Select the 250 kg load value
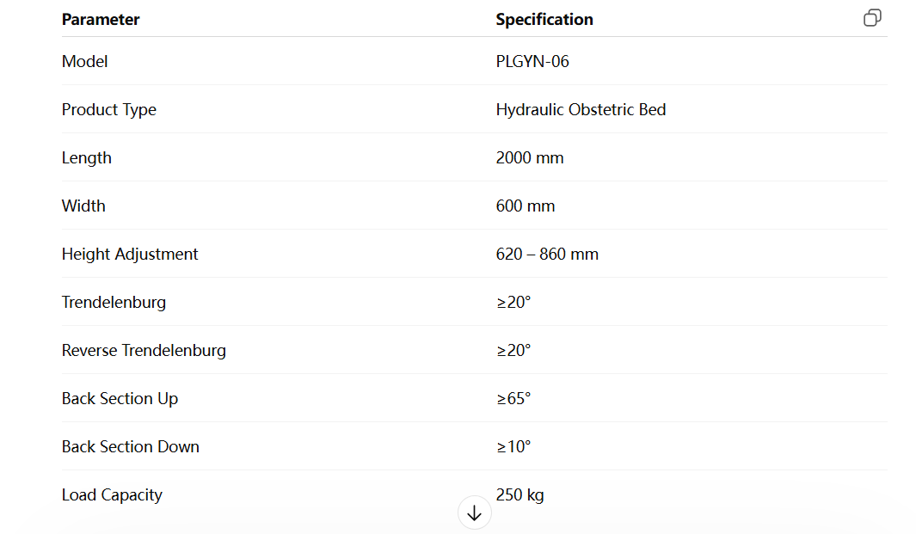 519,494
